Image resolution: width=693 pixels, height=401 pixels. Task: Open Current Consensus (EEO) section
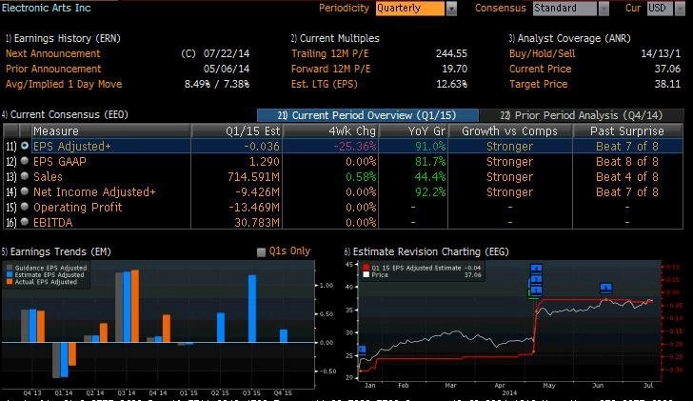click(65, 114)
